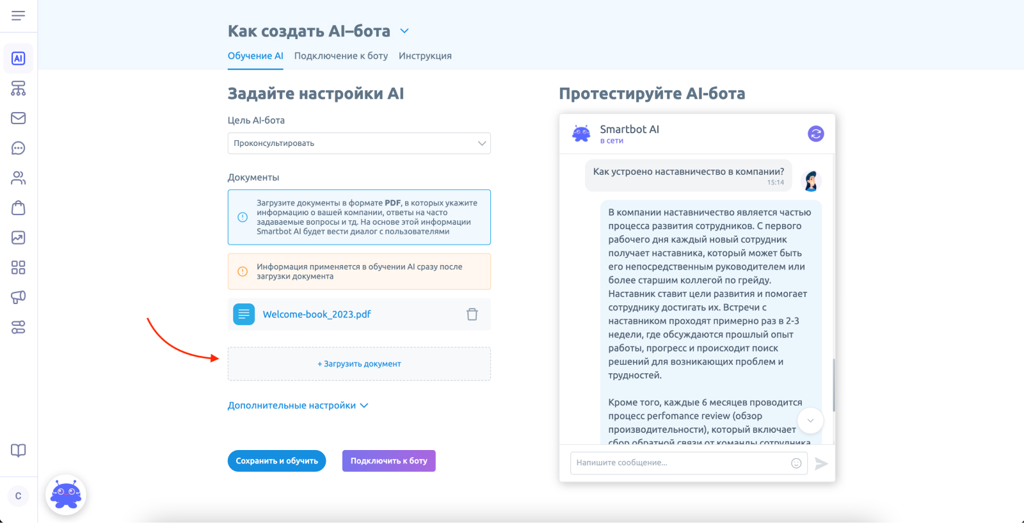Click the account avatar letter C
1024x523 pixels.
coord(18,495)
